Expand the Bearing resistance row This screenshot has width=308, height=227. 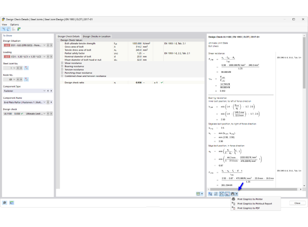(x=62, y=66)
